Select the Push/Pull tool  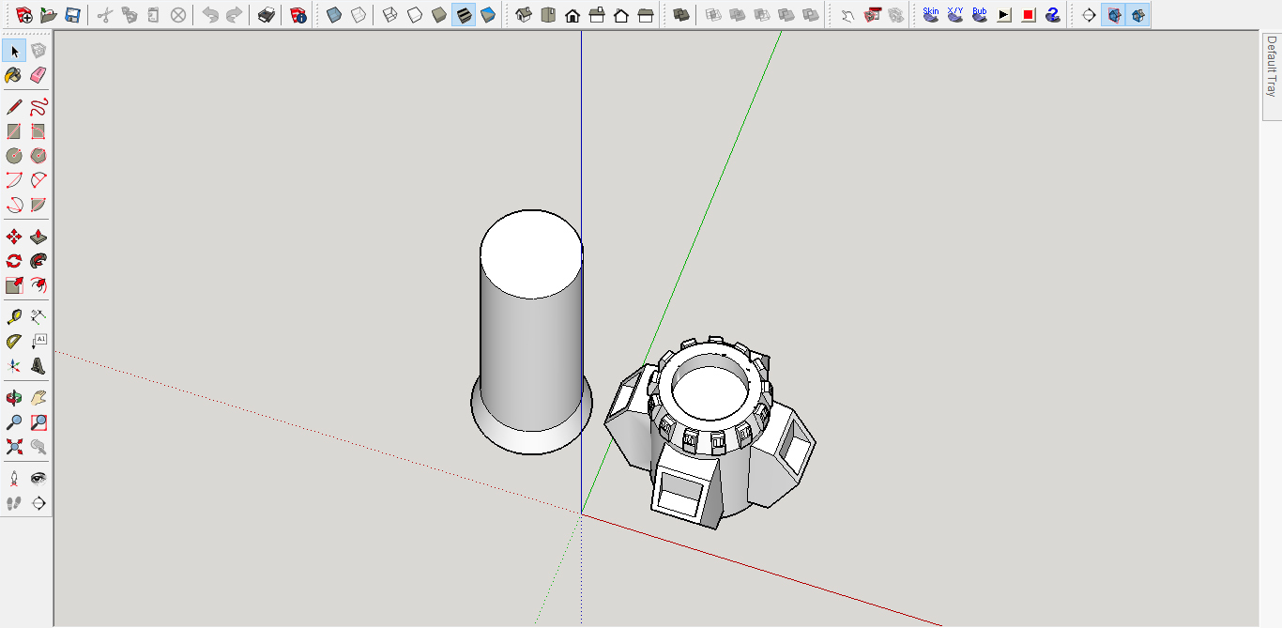coord(38,237)
